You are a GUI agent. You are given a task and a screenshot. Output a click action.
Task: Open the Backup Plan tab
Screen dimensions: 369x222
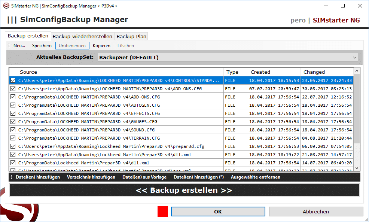tap(131, 36)
